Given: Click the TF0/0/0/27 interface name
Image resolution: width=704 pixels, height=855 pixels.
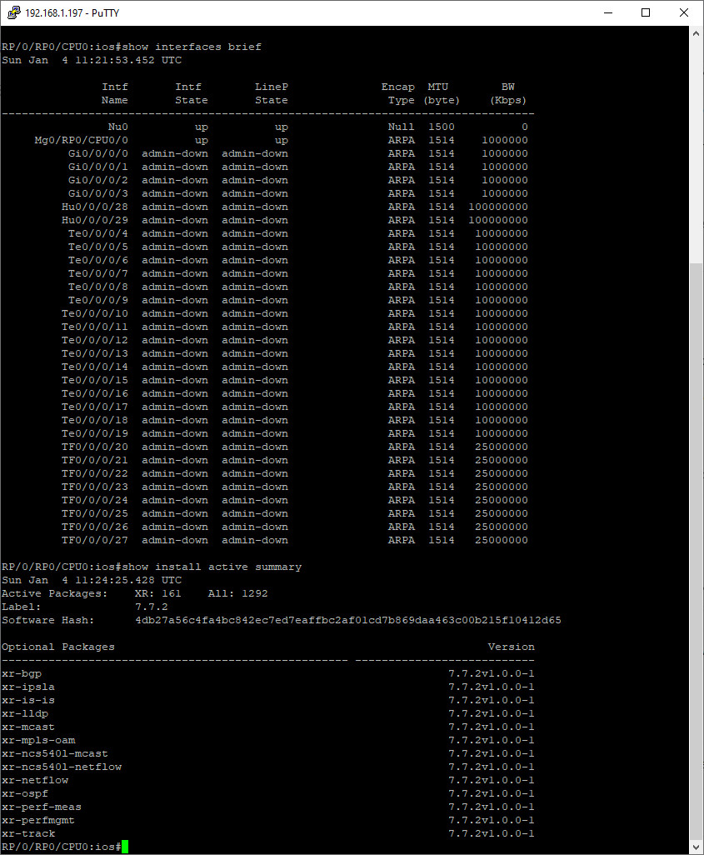Looking at the screenshot, I should 94,540.
